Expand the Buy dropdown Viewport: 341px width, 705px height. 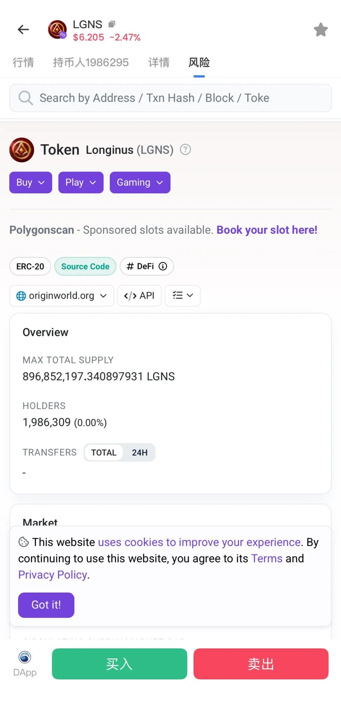[30, 182]
